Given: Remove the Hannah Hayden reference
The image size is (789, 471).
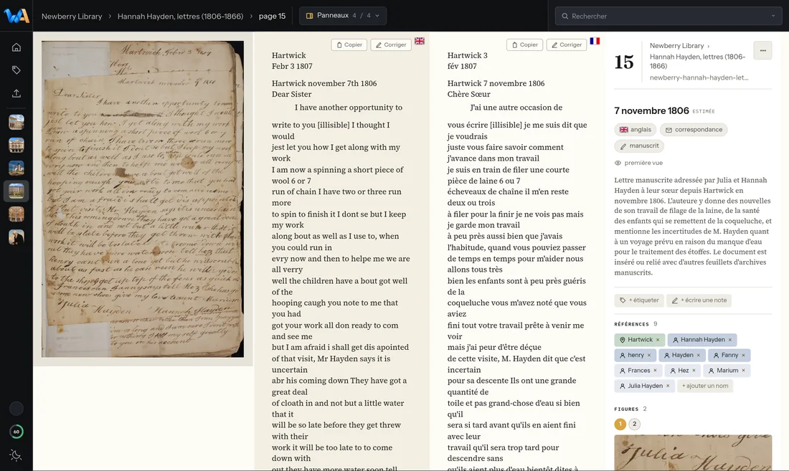Looking at the screenshot, I should pyautogui.click(x=730, y=340).
